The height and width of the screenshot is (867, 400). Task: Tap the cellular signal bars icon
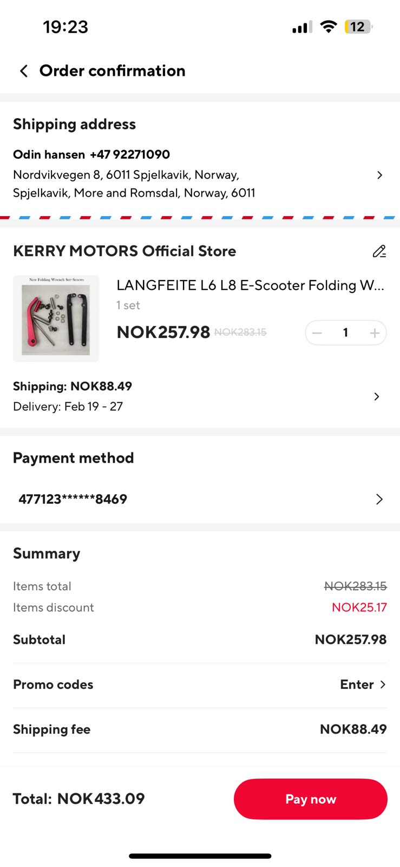point(302,27)
